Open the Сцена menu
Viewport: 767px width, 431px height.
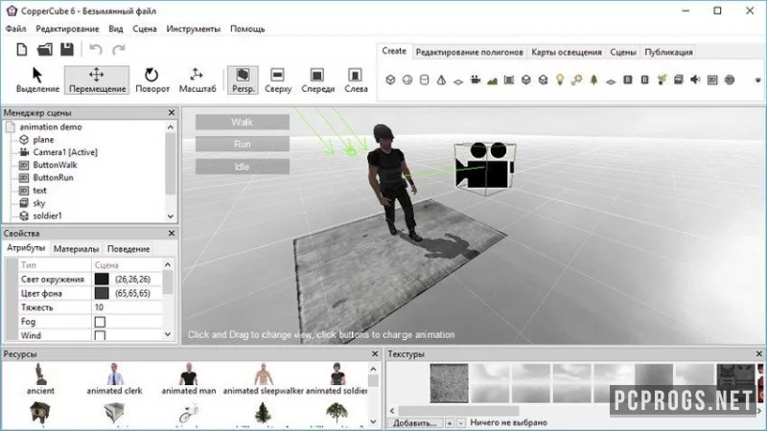[x=145, y=29]
